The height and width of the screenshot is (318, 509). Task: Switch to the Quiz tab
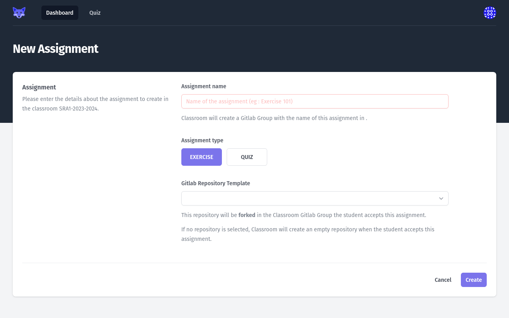pyautogui.click(x=95, y=12)
